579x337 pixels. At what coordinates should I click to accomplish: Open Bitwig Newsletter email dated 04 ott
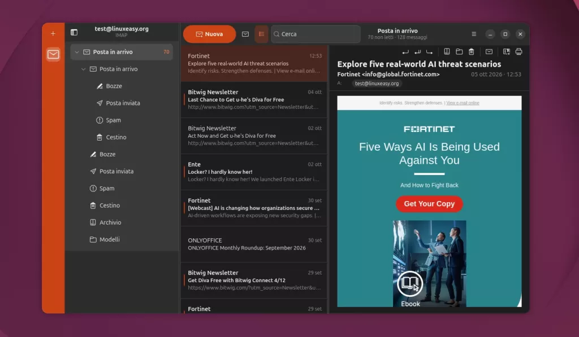tap(254, 99)
